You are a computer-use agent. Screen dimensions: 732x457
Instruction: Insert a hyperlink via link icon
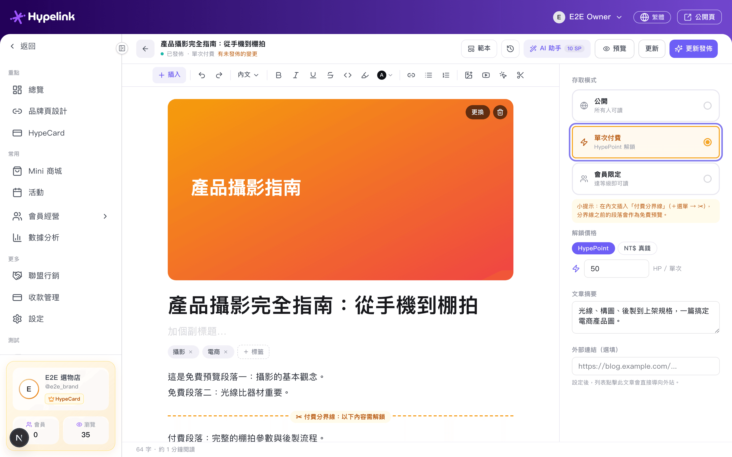[x=411, y=75]
